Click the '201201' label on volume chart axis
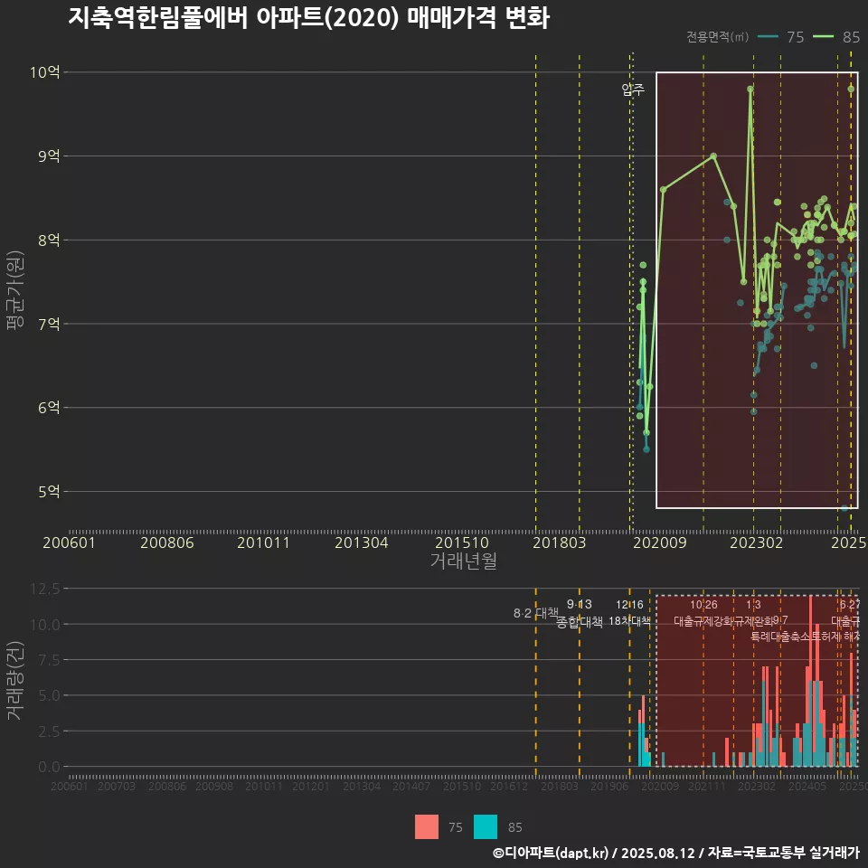Image resolution: width=868 pixels, height=868 pixels. 310,786
